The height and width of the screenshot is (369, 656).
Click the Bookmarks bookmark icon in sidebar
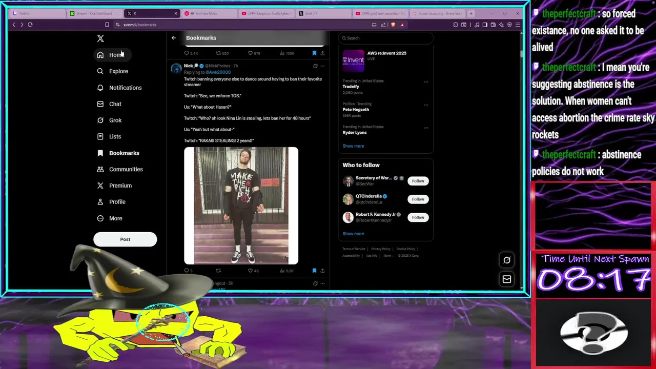point(100,153)
